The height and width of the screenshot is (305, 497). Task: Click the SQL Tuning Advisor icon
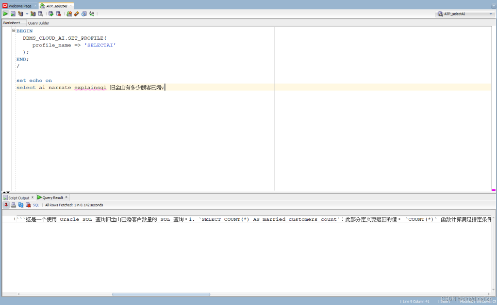click(x=41, y=14)
